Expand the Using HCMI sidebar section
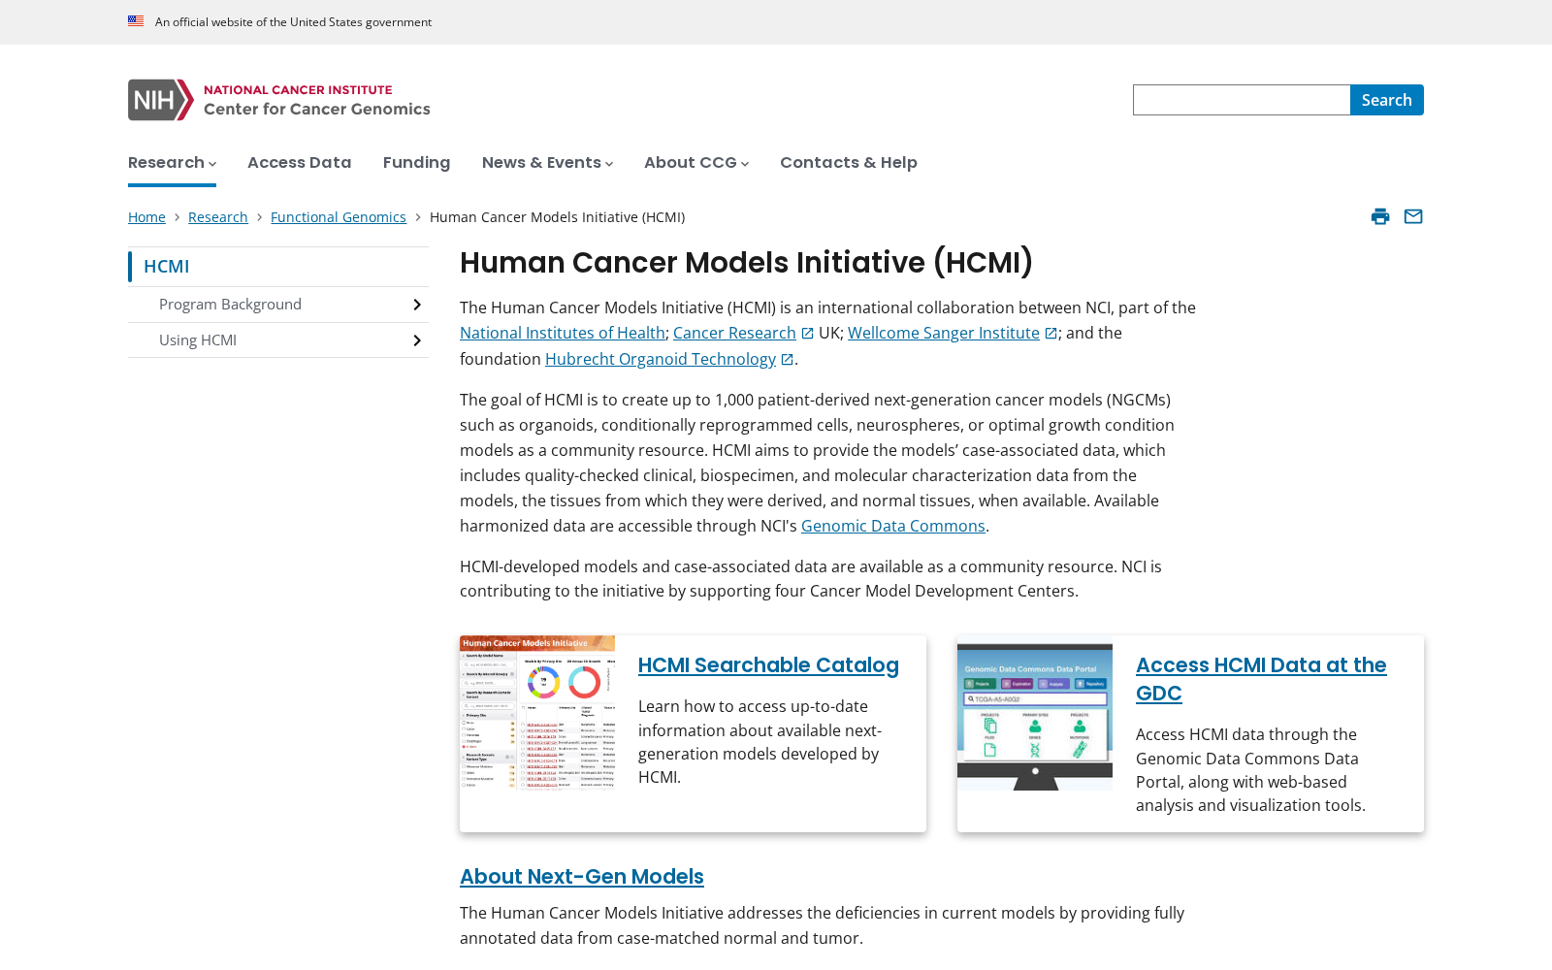 [417, 340]
